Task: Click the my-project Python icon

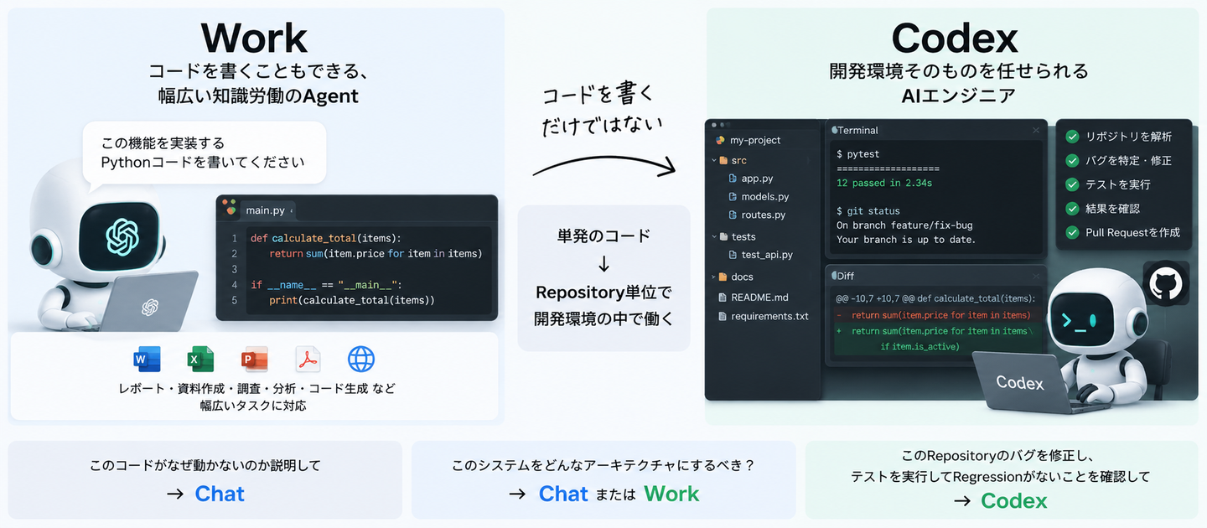Action: point(719,140)
